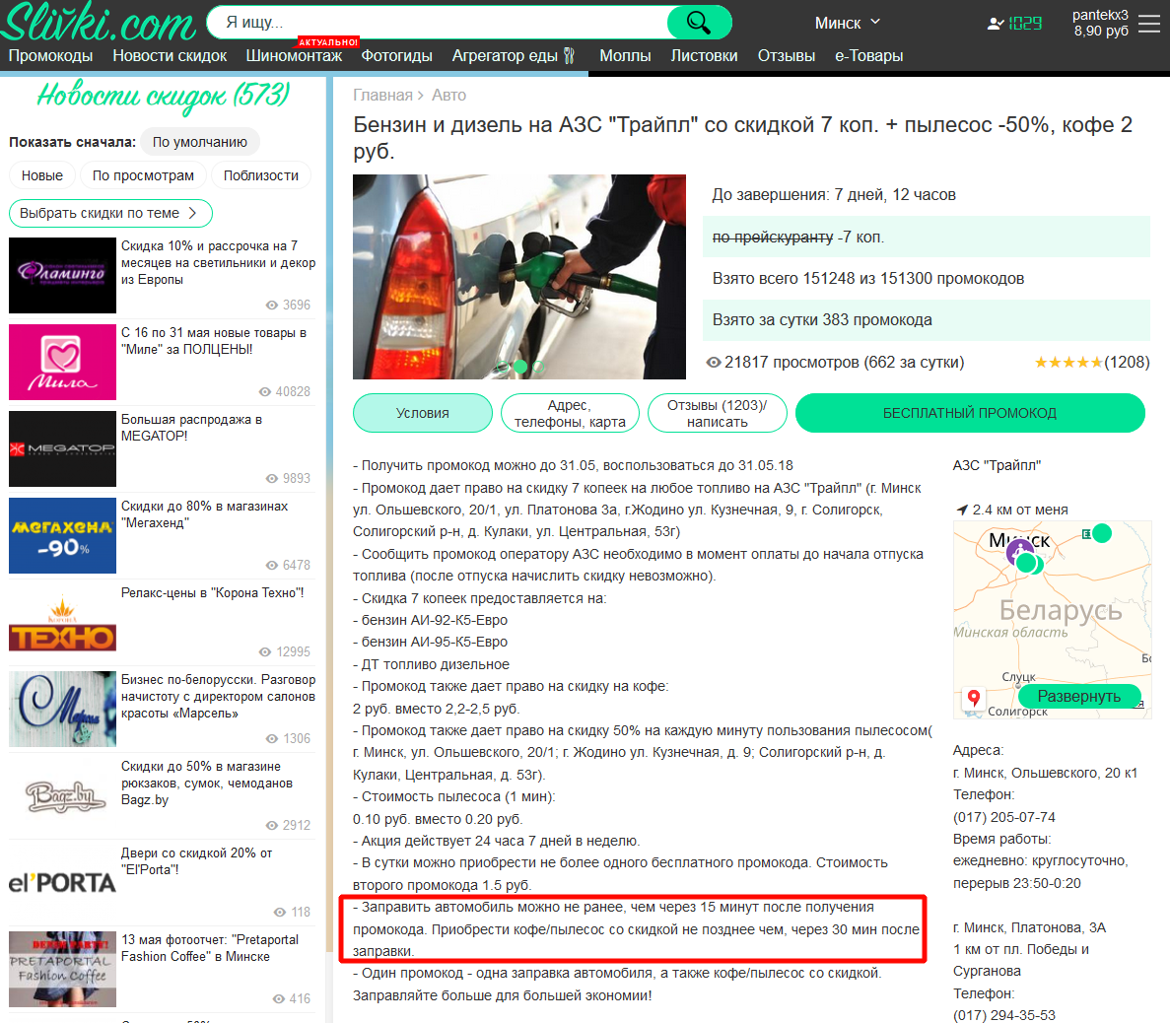Image resolution: width=1170 pixels, height=1023 pixels.
Task: Open the hamburger menu in header
Action: 1149,24
